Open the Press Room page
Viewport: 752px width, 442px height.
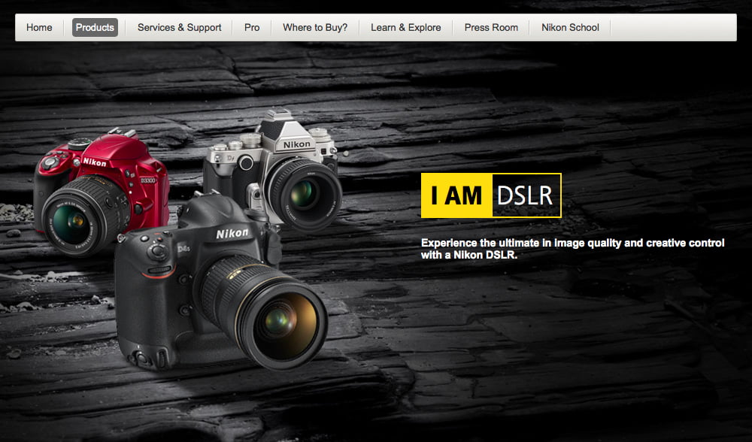point(490,27)
